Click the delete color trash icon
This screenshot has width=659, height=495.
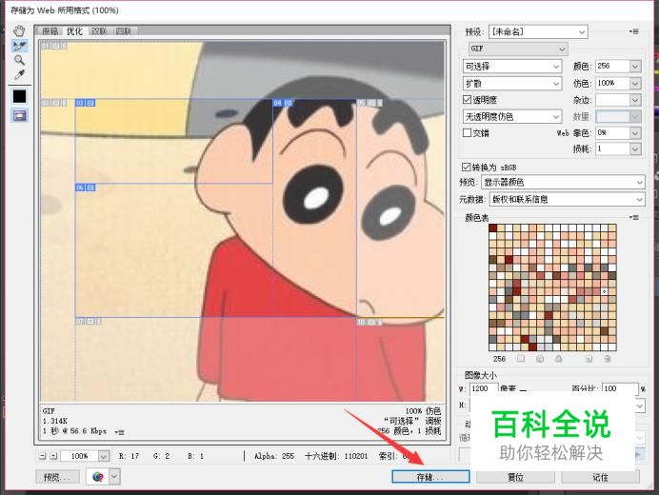tap(608, 359)
